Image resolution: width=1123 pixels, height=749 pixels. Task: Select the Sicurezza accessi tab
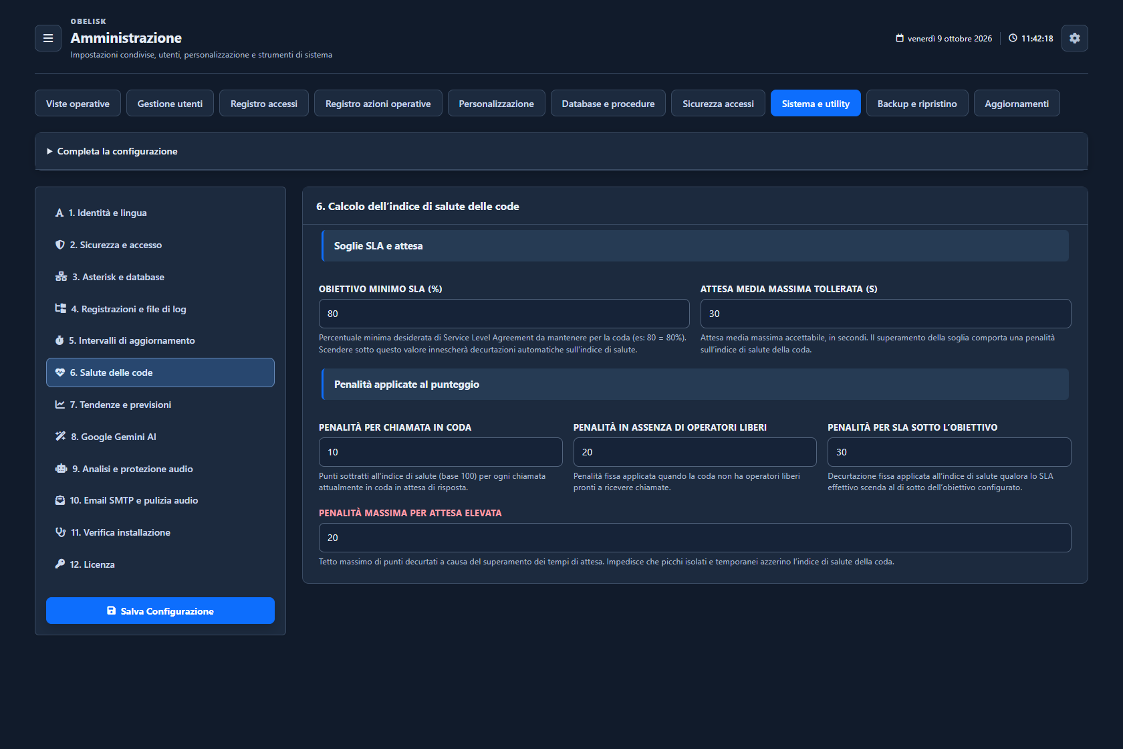coord(718,103)
